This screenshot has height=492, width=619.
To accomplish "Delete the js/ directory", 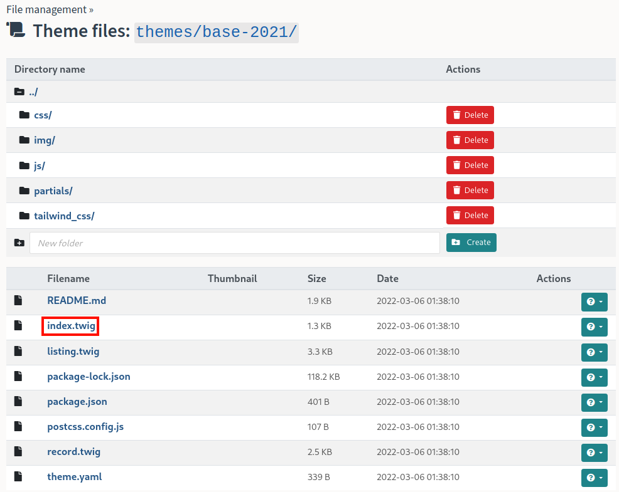I will click(470, 165).
